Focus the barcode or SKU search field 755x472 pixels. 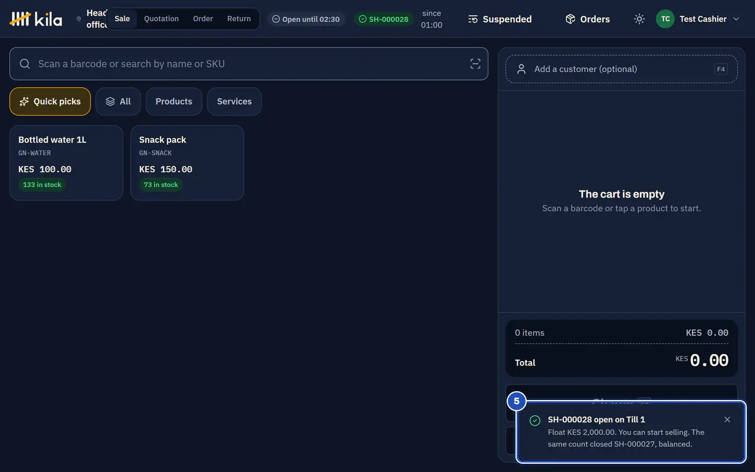point(249,64)
